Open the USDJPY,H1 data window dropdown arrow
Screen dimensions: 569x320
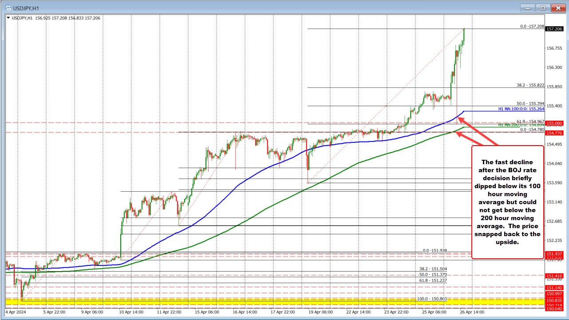[x=9, y=19]
